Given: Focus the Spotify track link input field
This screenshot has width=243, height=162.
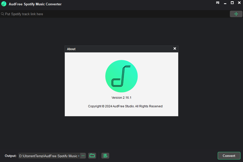Looking at the screenshot, I should click(115, 14).
